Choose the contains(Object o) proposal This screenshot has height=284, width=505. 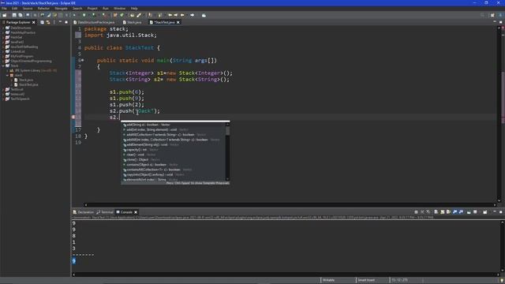pos(174,165)
